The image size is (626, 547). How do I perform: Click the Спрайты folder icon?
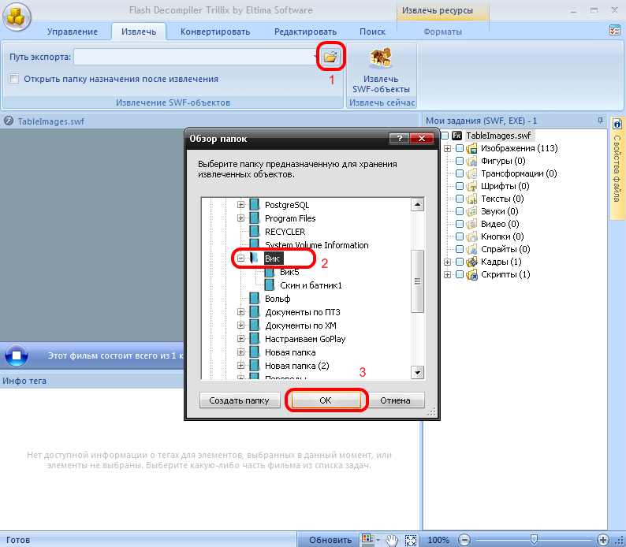coord(471,249)
